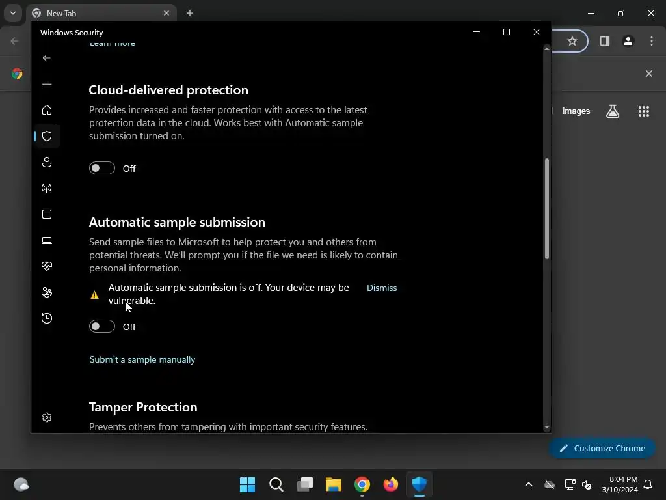Open App & browser control icon

(x=47, y=214)
